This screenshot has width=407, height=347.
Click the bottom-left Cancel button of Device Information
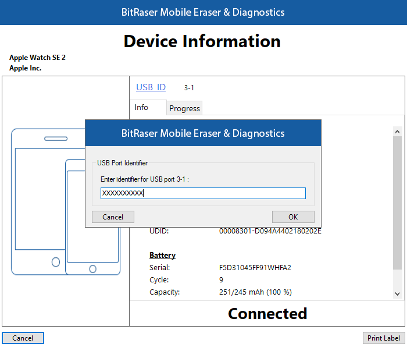(23, 338)
